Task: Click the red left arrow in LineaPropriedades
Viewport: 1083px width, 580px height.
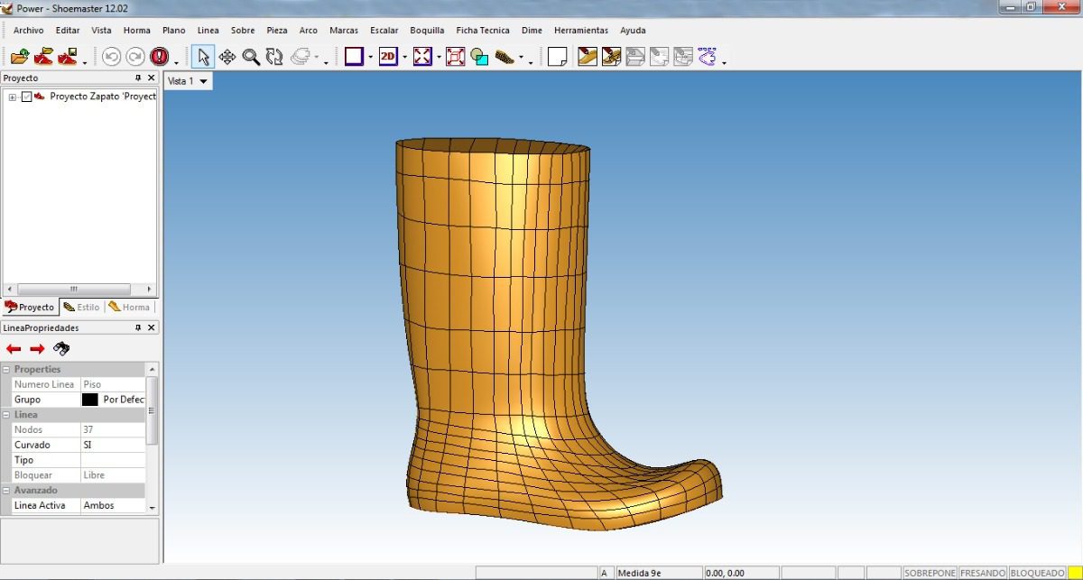Action: [x=14, y=349]
